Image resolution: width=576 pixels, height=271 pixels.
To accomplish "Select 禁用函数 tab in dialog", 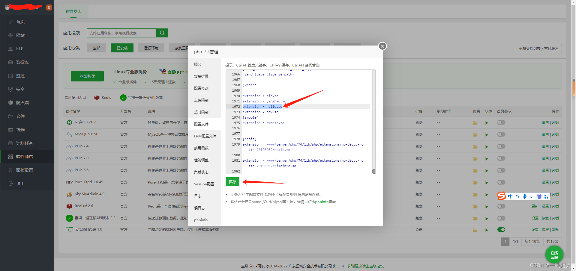I will (205, 148).
